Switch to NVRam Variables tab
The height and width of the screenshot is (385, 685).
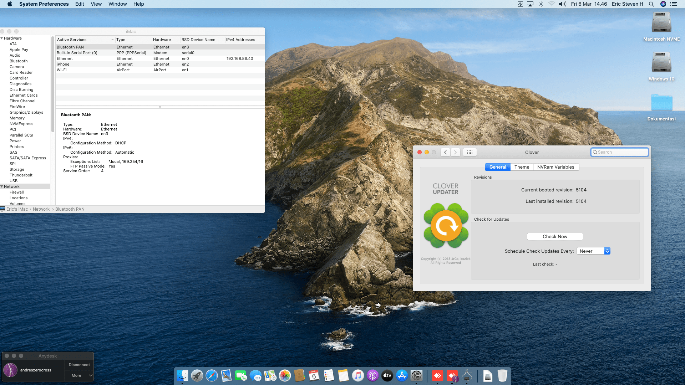tap(555, 167)
